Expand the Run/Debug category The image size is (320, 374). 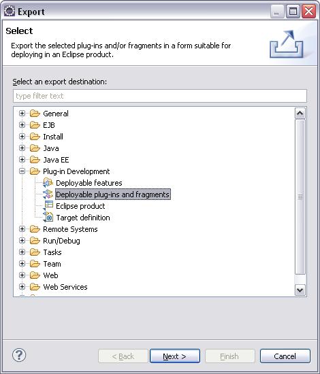tap(22, 241)
